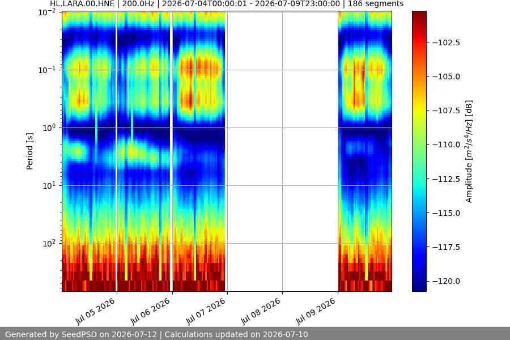Click the 'Period [s]' y-axis label
The image size is (510, 340).
[29, 151]
